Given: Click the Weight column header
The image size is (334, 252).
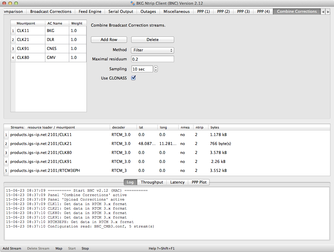Looking at the screenshot, I should click(77, 23).
